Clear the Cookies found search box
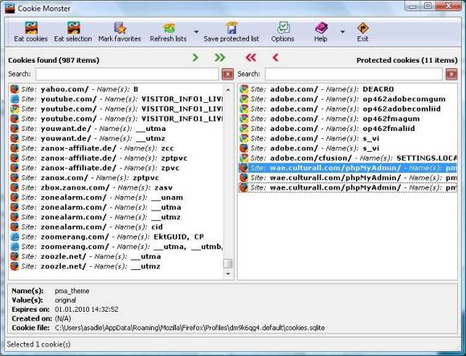466x356 pixels. click(x=227, y=74)
